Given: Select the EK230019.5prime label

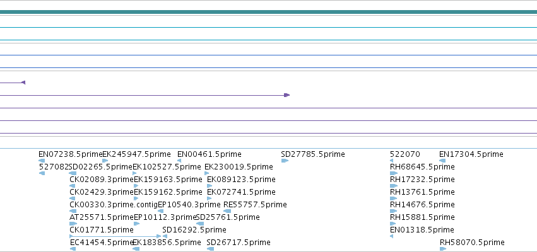Looking at the screenshot, I should click(239, 167).
